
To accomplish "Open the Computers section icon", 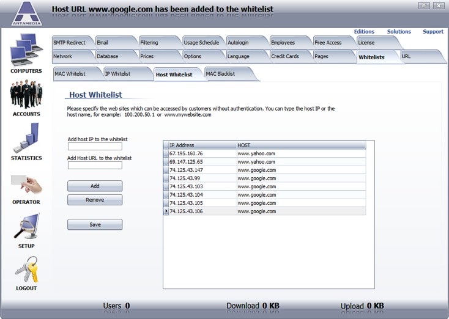I will tap(26, 50).
